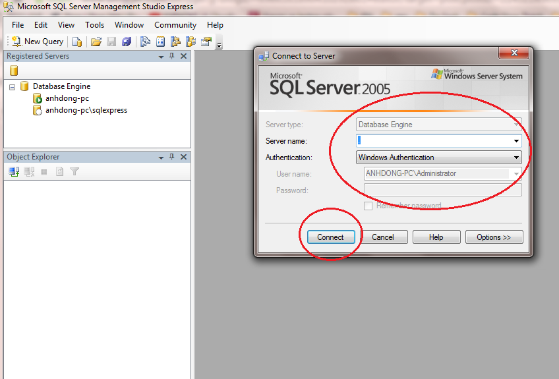Open the Object Explorer toolbar icon

click(175, 42)
